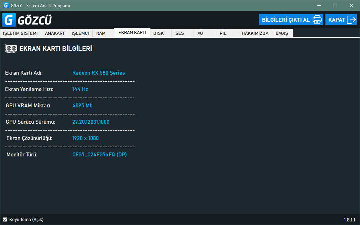
Task: Open the HAKKIMIZDA tab
Action: [255, 33]
